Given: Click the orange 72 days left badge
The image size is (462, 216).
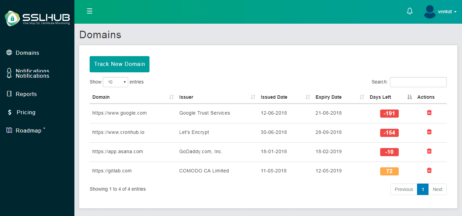Looking at the screenshot, I should click(389, 171).
